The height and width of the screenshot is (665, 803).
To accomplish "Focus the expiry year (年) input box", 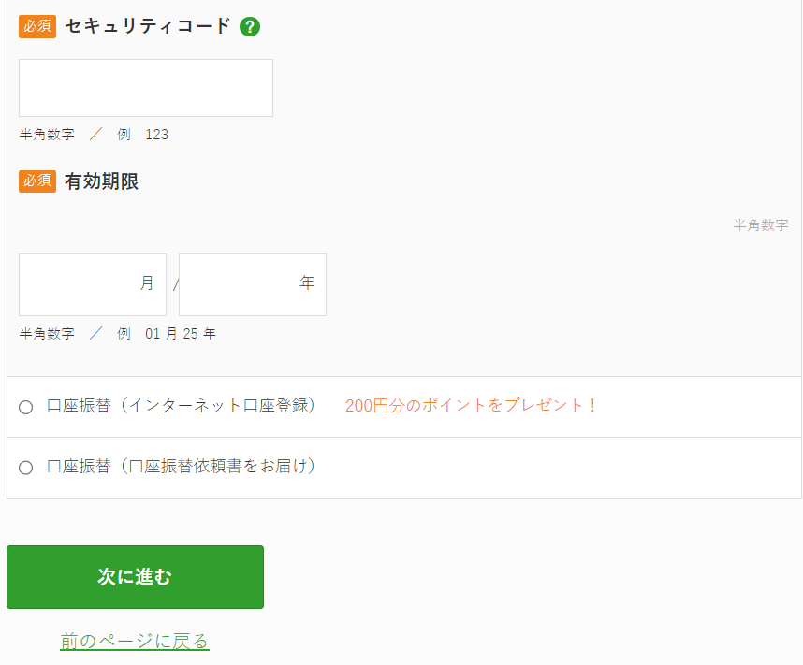I will click(x=253, y=284).
